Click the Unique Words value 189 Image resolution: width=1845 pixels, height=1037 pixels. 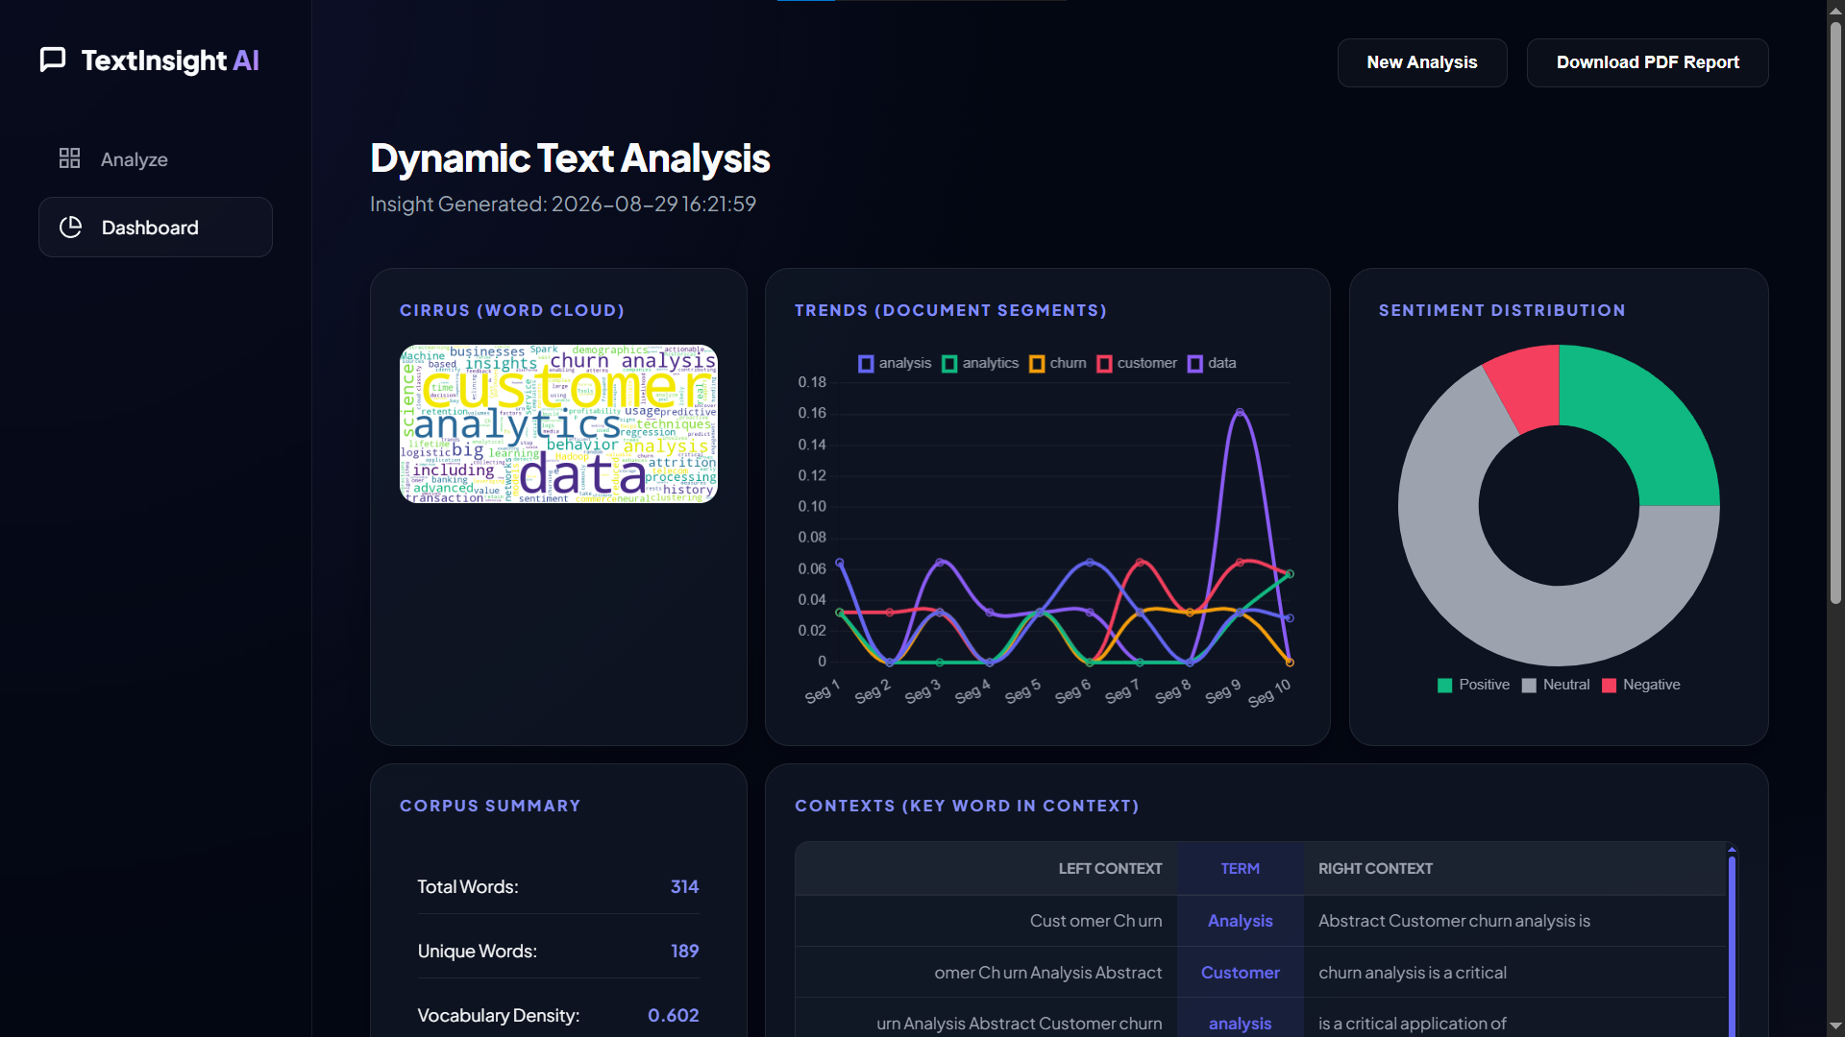[684, 951]
